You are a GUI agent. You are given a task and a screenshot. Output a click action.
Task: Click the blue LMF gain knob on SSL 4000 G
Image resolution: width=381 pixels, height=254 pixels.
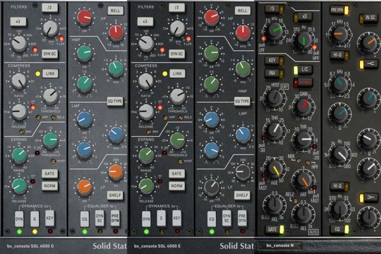coord(84,120)
